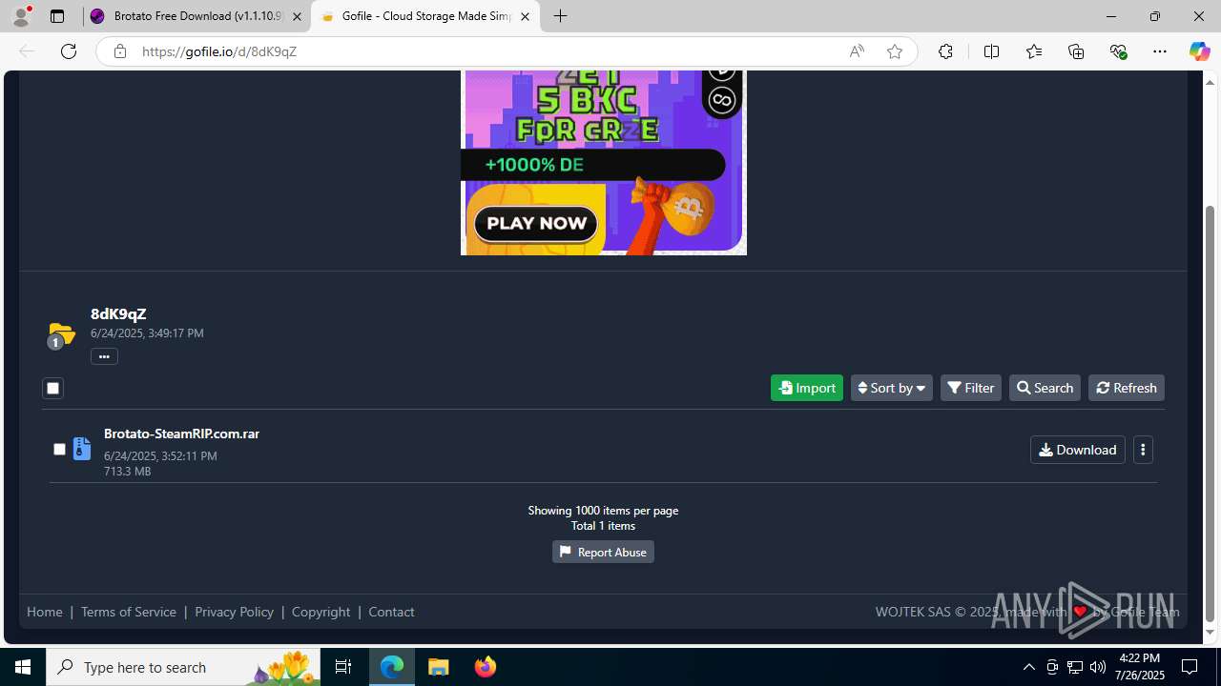The height and width of the screenshot is (686, 1221).
Task: Tick the select-all files checkbox
Action: pos(52,388)
